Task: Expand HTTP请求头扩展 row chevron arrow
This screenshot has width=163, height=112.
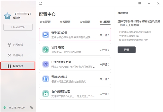Action: (109, 65)
